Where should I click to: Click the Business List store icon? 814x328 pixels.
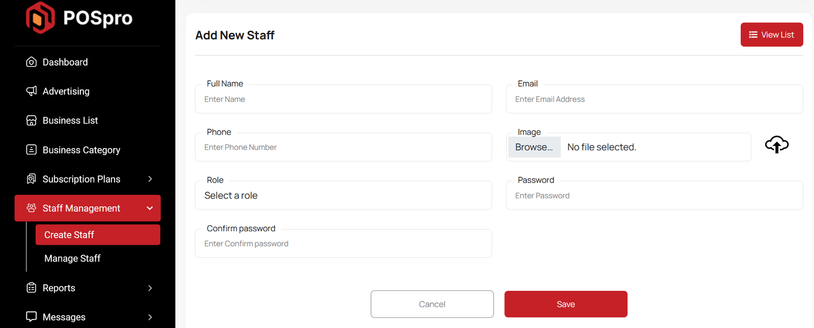pyautogui.click(x=32, y=121)
